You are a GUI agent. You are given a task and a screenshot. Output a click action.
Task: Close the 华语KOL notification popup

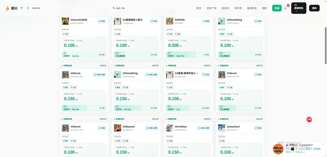323,145
